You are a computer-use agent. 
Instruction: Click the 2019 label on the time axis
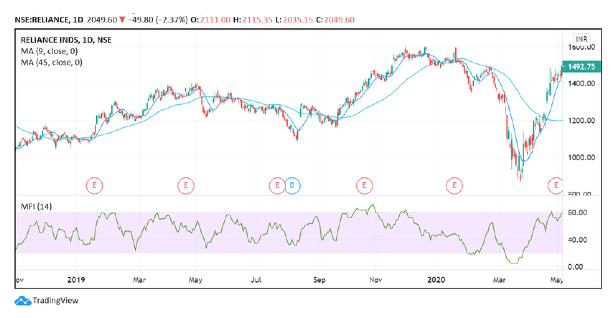[76, 280]
